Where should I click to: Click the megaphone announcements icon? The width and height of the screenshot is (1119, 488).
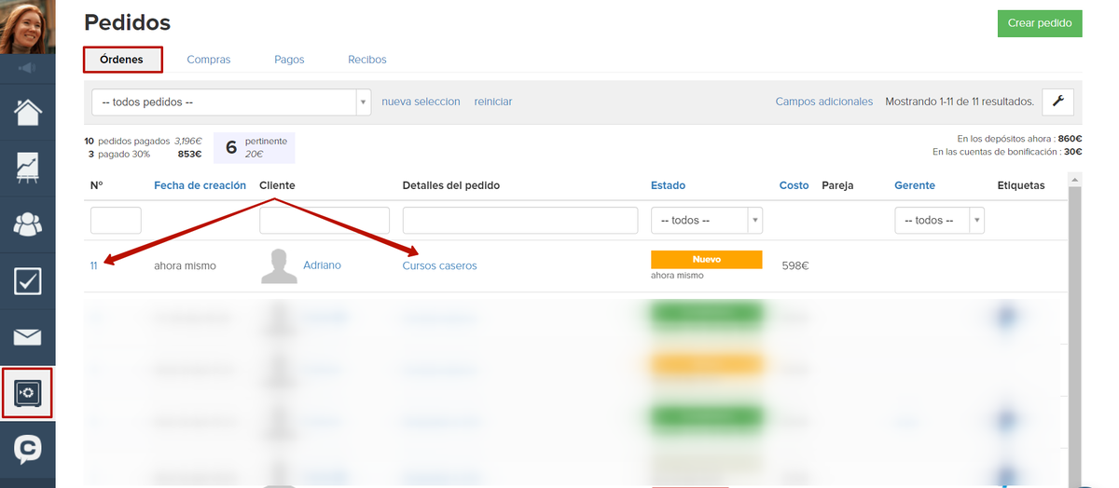(27, 68)
